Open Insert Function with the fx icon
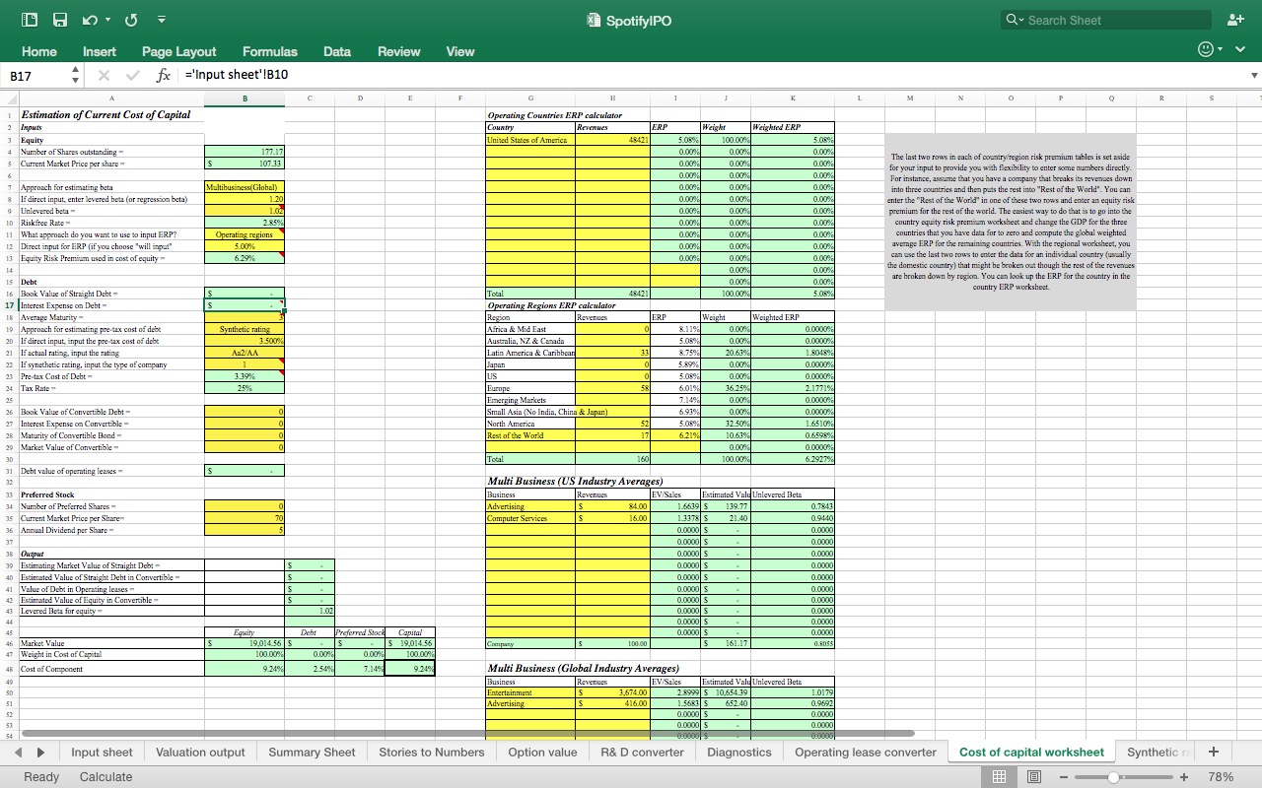 [x=164, y=74]
